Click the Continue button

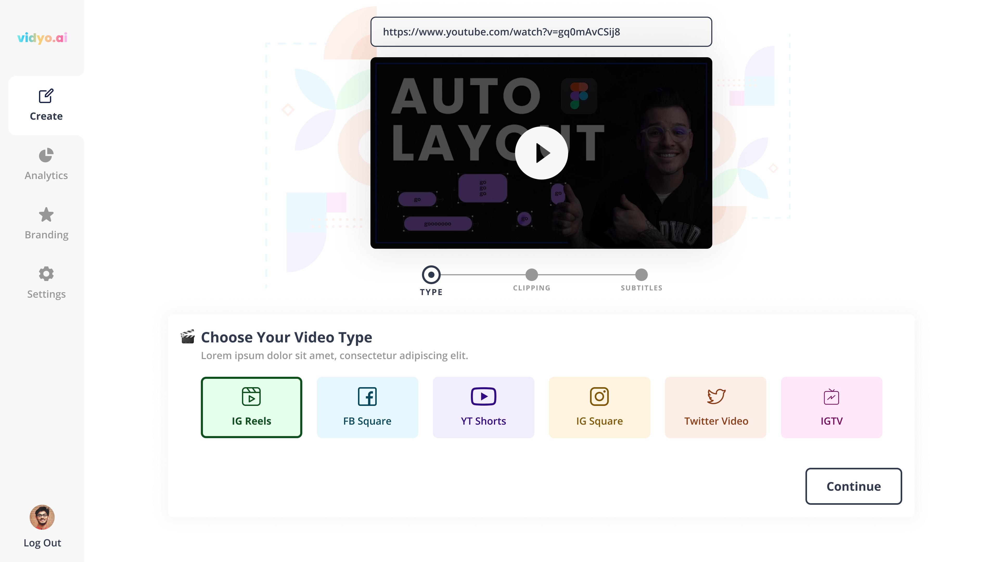tap(854, 486)
